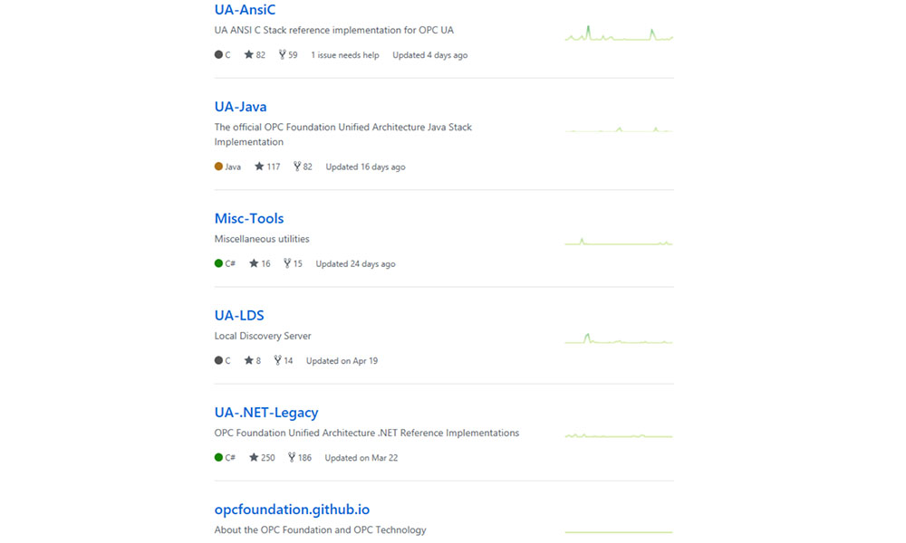Open the UA-.NET-Legacy repository link
The height and width of the screenshot is (543, 906).
[x=266, y=413]
